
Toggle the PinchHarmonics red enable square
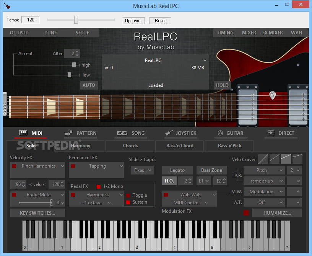click(x=14, y=166)
